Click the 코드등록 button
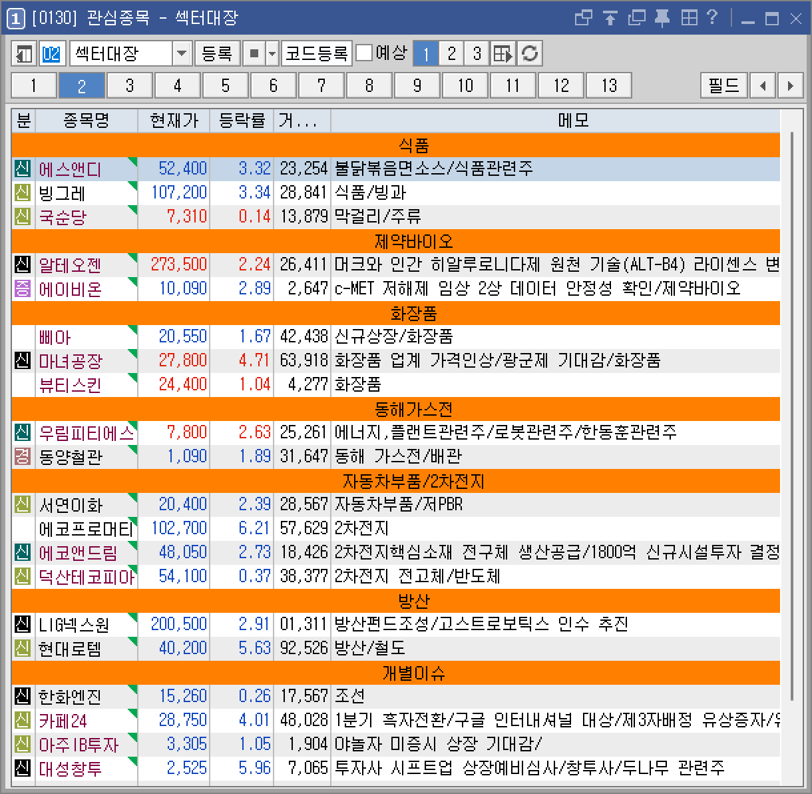812x794 pixels. coord(317,54)
